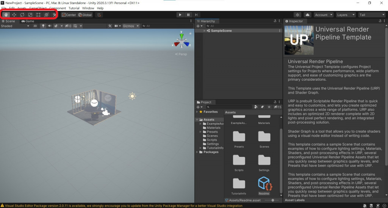
Task: Click the bug debug mode status icon
Action: (365, 205)
